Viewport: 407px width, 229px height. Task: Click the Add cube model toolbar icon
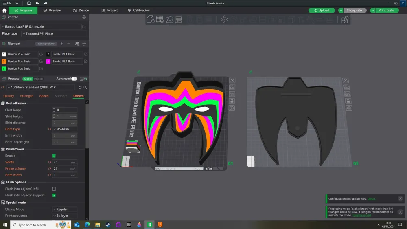tap(150, 20)
